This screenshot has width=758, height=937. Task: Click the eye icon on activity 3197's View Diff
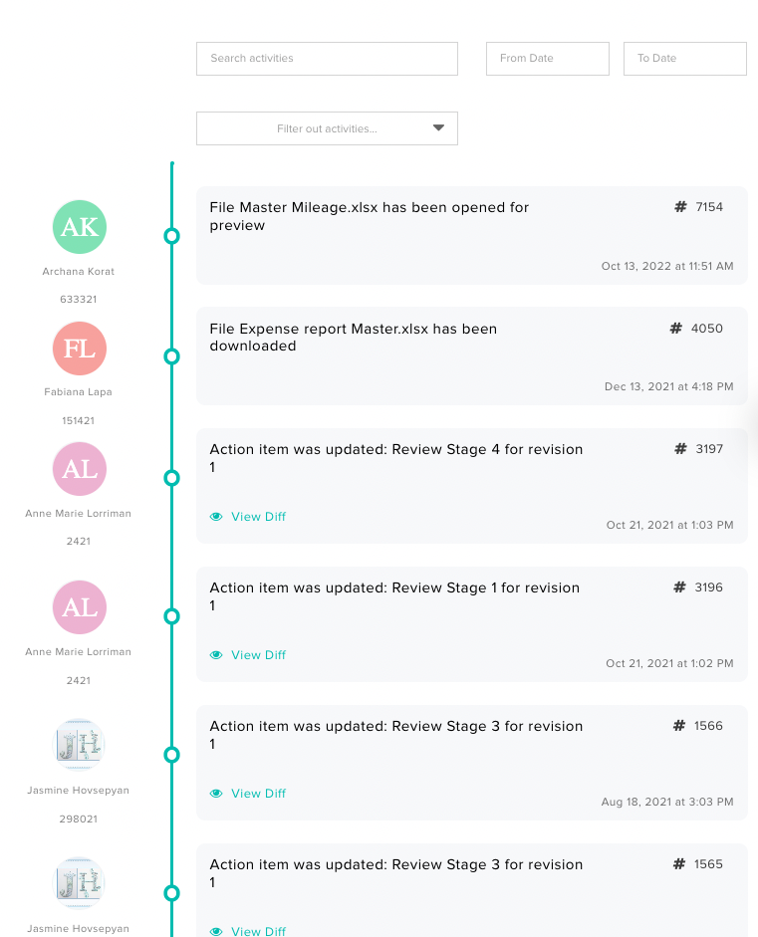point(216,517)
